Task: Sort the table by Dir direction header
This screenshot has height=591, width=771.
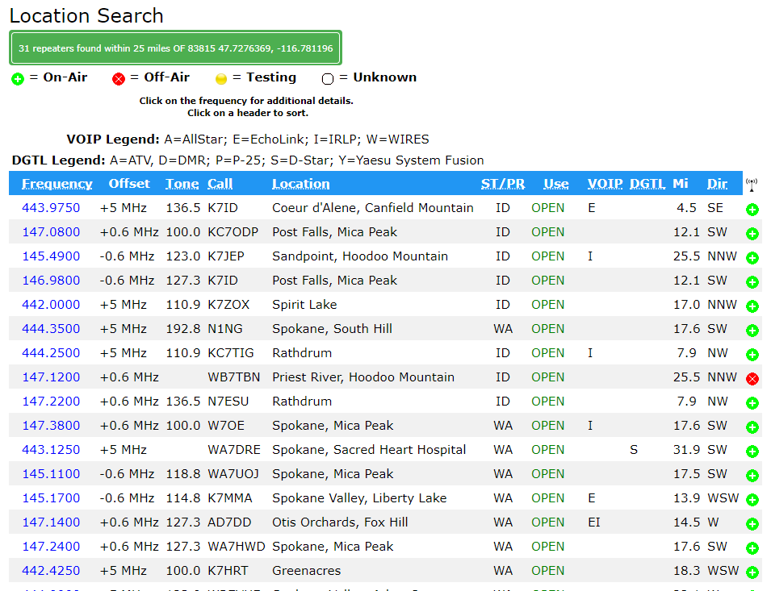Action: (x=717, y=184)
